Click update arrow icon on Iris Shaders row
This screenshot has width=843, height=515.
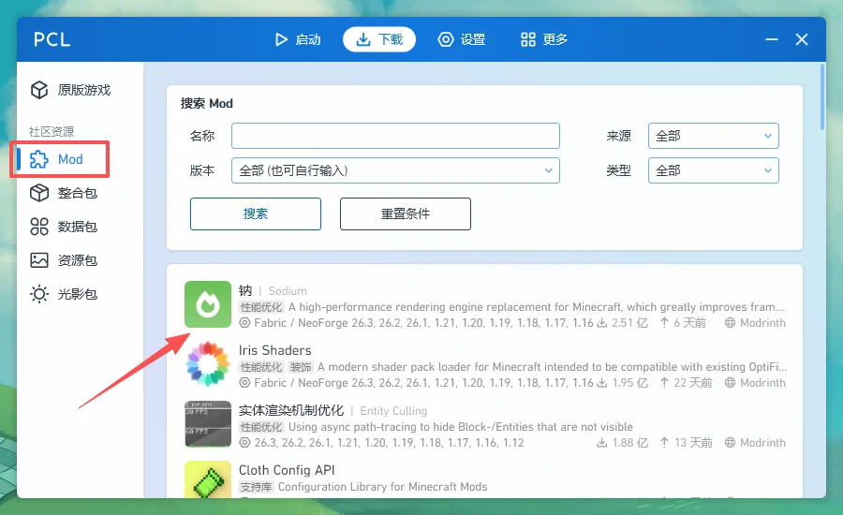click(x=664, y=383)
